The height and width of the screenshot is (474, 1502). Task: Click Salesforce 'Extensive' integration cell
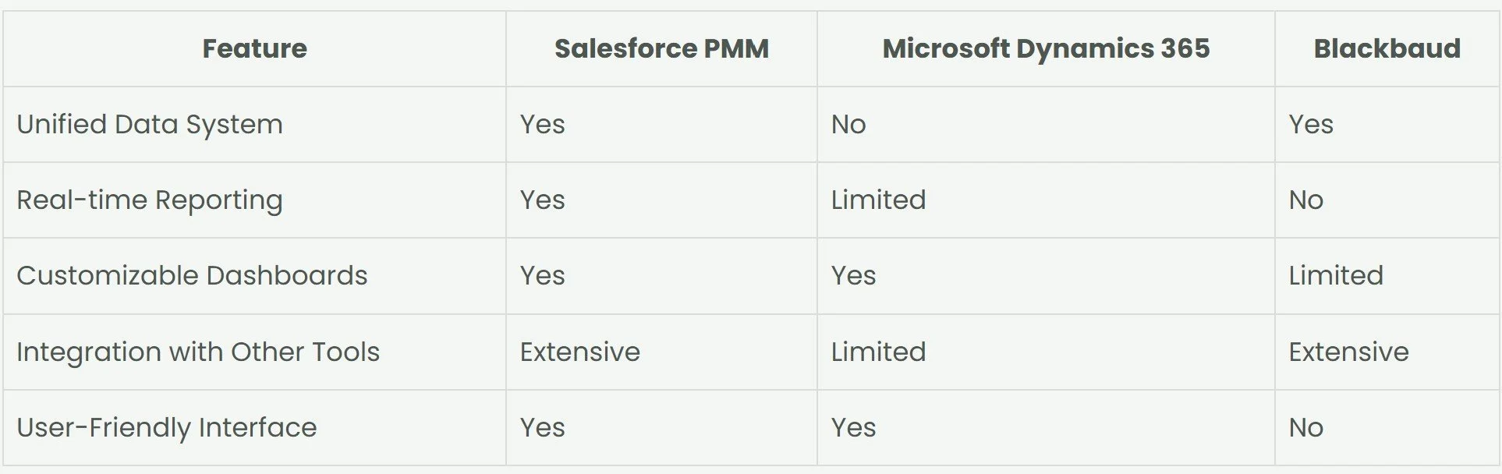579,352
